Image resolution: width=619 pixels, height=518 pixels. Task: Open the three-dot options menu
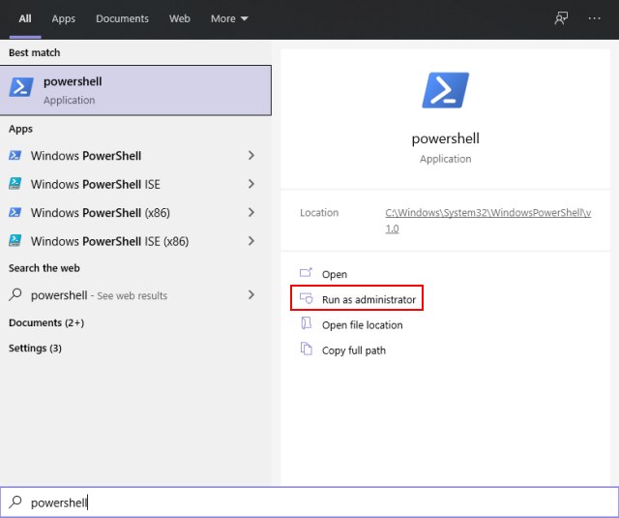[x=594, y=18]
